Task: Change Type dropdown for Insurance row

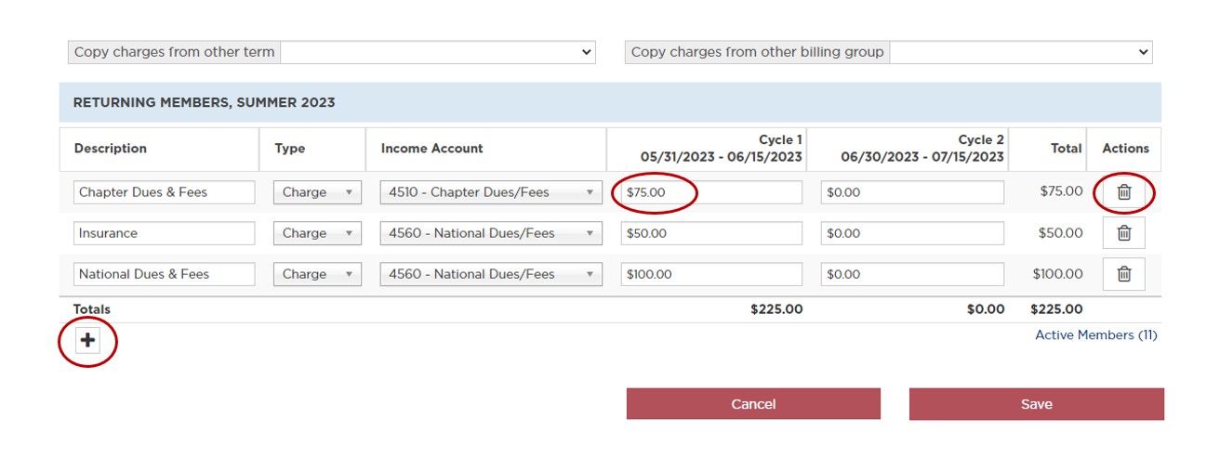Action: [x=317, y=233]
